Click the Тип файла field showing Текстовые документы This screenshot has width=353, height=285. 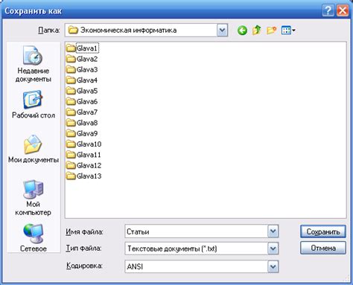coord(197,249)
